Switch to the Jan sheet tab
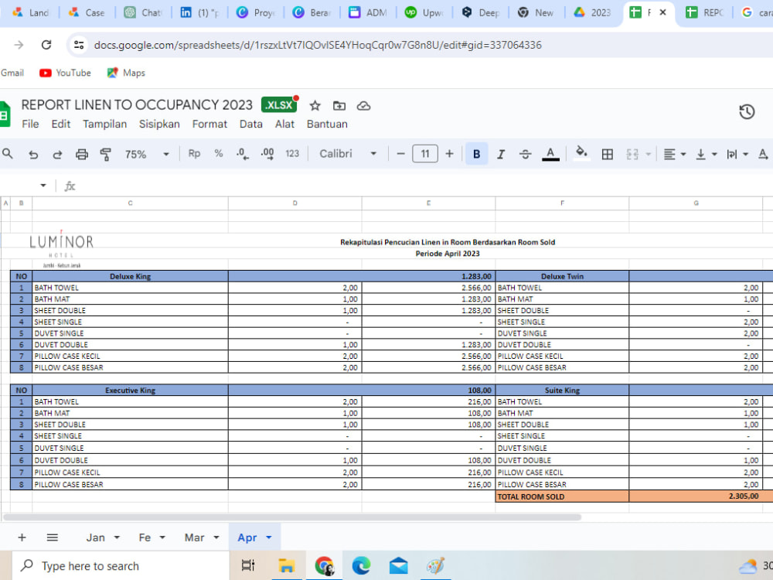773x580 pixels. pos(95,537)
